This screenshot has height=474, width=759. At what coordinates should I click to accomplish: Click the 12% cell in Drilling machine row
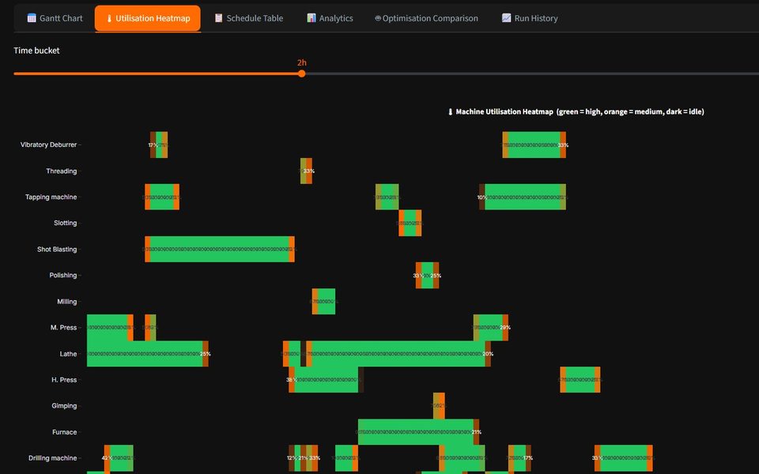click(292, 458)
